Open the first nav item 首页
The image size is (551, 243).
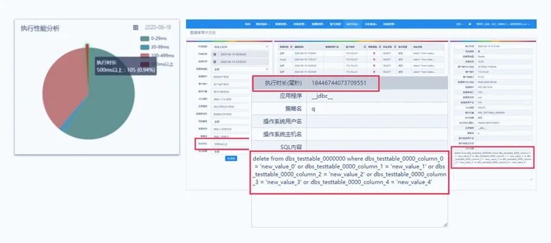coord(247,24)
